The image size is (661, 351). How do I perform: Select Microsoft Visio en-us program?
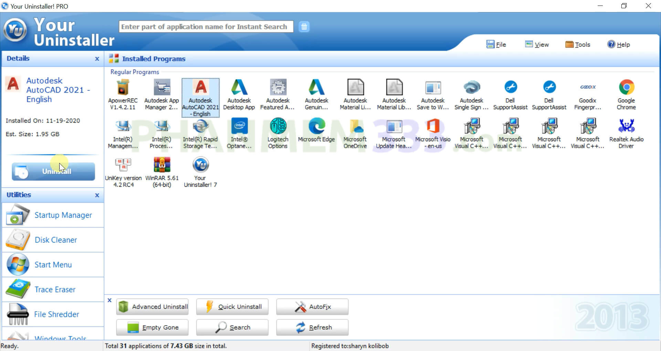tap(433, 126)
